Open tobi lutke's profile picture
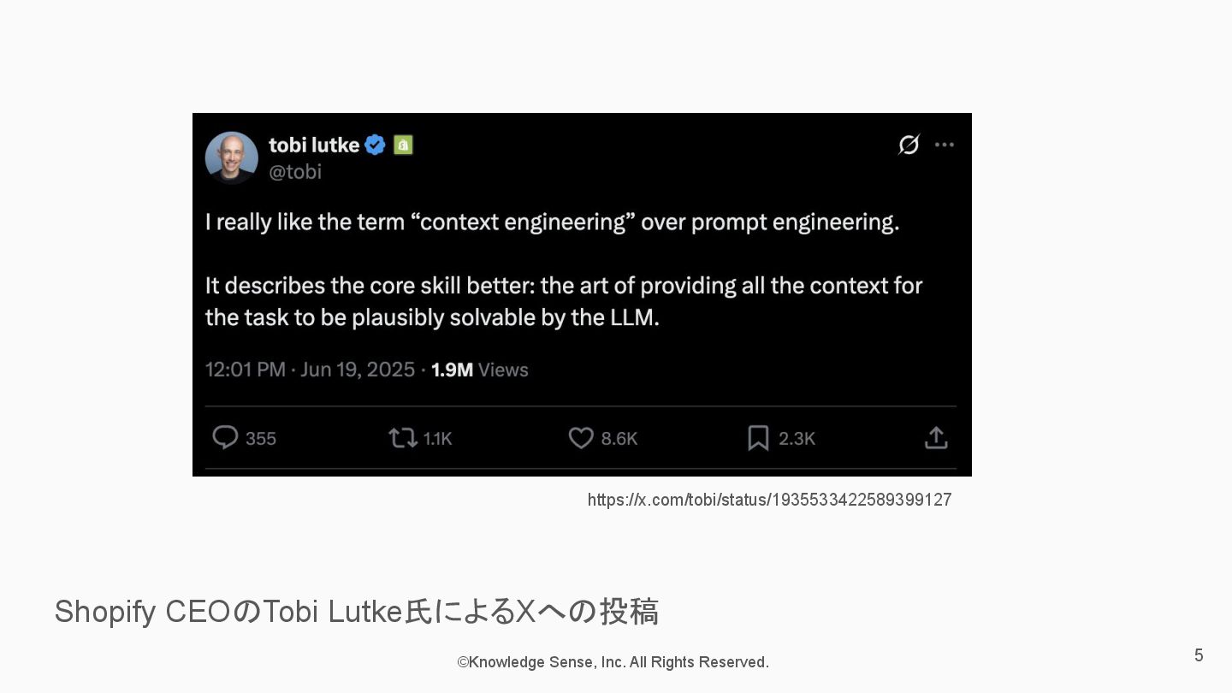1232x693 pixels. point(232,157)
